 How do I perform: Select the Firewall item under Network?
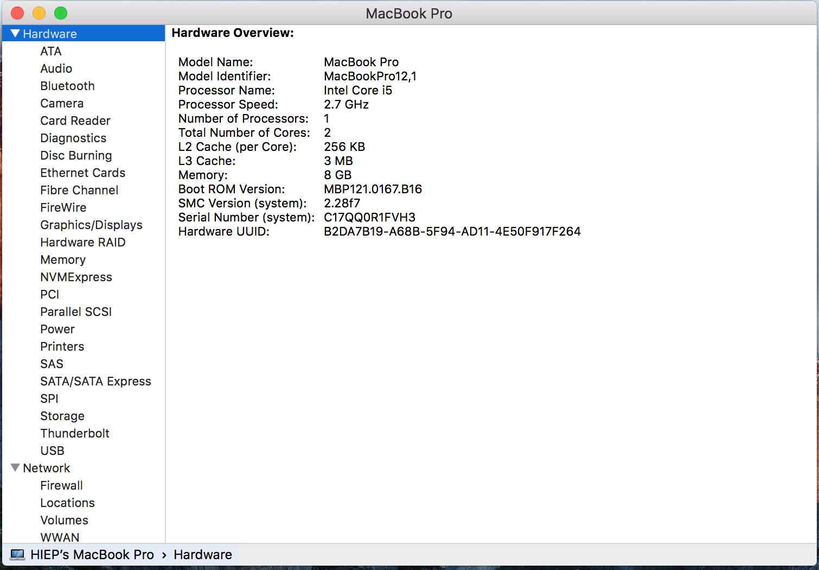[61, 485]
